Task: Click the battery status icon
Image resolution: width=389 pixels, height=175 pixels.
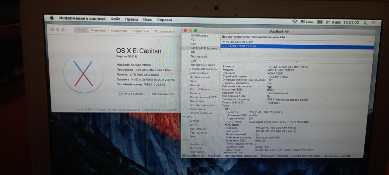Action: pos(320,22)
